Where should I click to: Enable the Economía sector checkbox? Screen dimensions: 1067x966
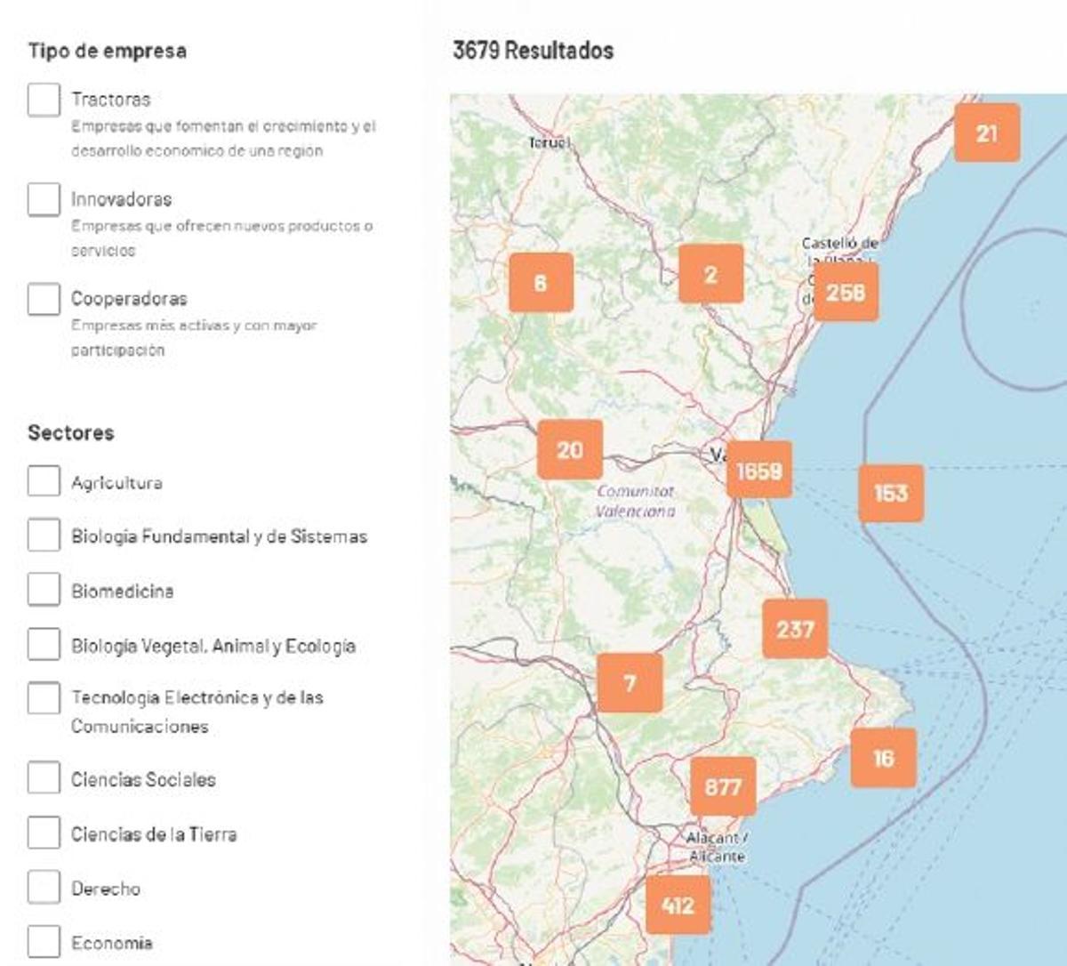pos(43,940)
